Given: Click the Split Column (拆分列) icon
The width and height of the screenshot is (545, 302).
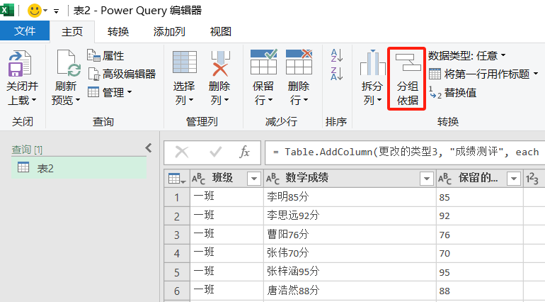Looking at the screenshot, I should tap(372, 62).
